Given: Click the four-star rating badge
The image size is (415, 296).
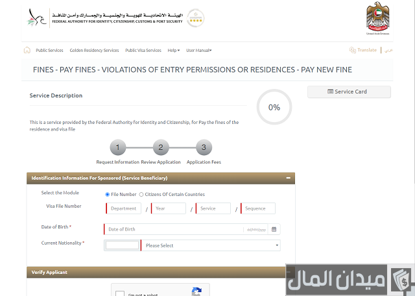Looking at the screenshot, I should pyautogui.click(x=196, y=18).
